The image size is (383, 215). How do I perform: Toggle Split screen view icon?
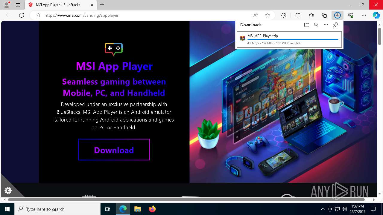[298, 15]
